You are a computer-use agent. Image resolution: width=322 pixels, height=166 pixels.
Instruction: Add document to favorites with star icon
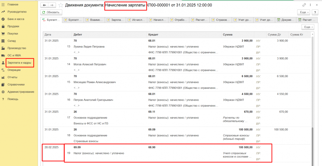click(x=61, y=5)
